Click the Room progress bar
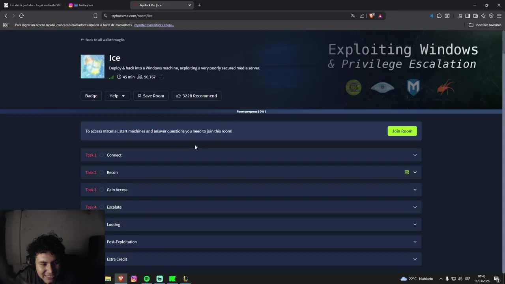 (251, 112)
